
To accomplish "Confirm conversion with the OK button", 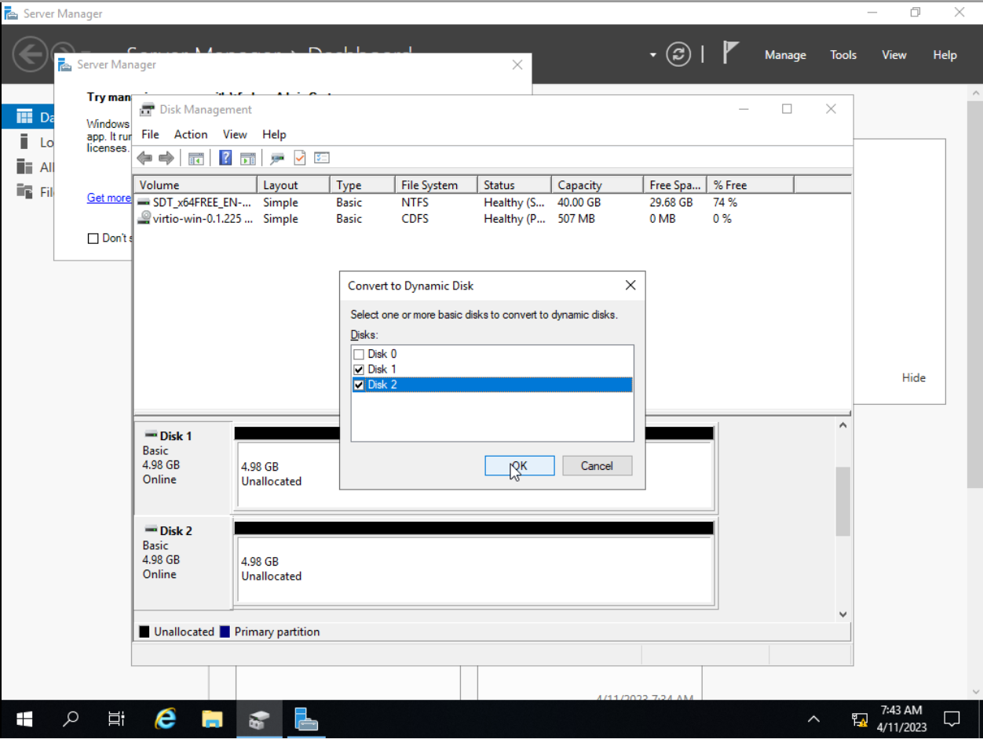I will 520,466.
